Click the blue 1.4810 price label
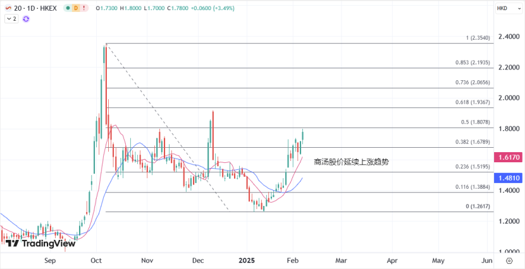This screenshot has height=269, width=525. pyautogui.click(x=509, y=179)
